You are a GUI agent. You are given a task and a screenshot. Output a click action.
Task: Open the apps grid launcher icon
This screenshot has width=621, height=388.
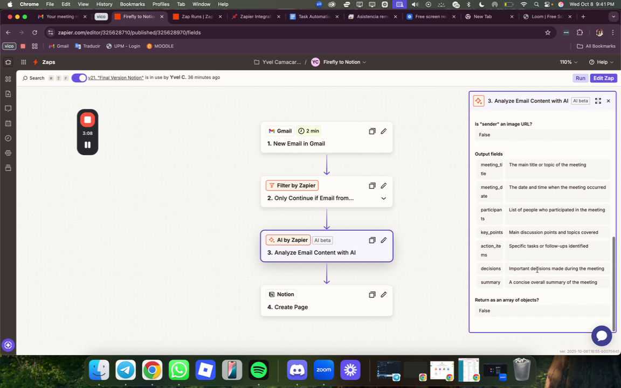(24, 62)
